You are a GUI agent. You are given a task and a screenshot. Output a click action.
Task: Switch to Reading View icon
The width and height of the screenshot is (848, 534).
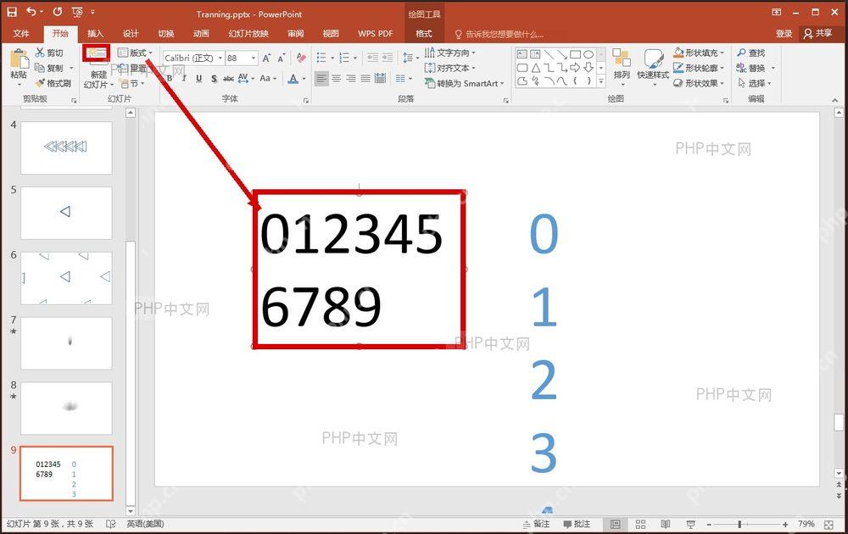(x=666, y=525)
